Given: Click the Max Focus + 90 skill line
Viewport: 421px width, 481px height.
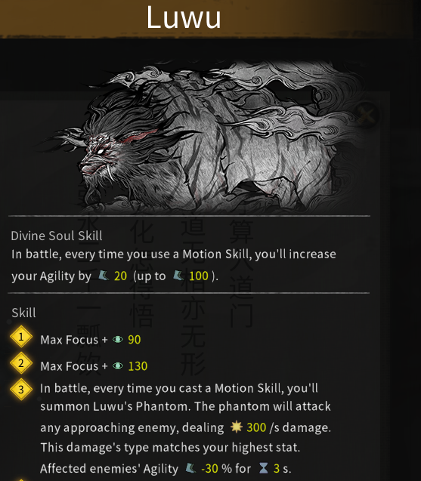Looking at the screenshot, I should (x=91, y=340).
